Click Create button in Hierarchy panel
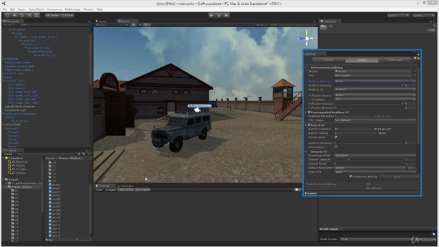439x247 pixels. click(x=9, y=25)
